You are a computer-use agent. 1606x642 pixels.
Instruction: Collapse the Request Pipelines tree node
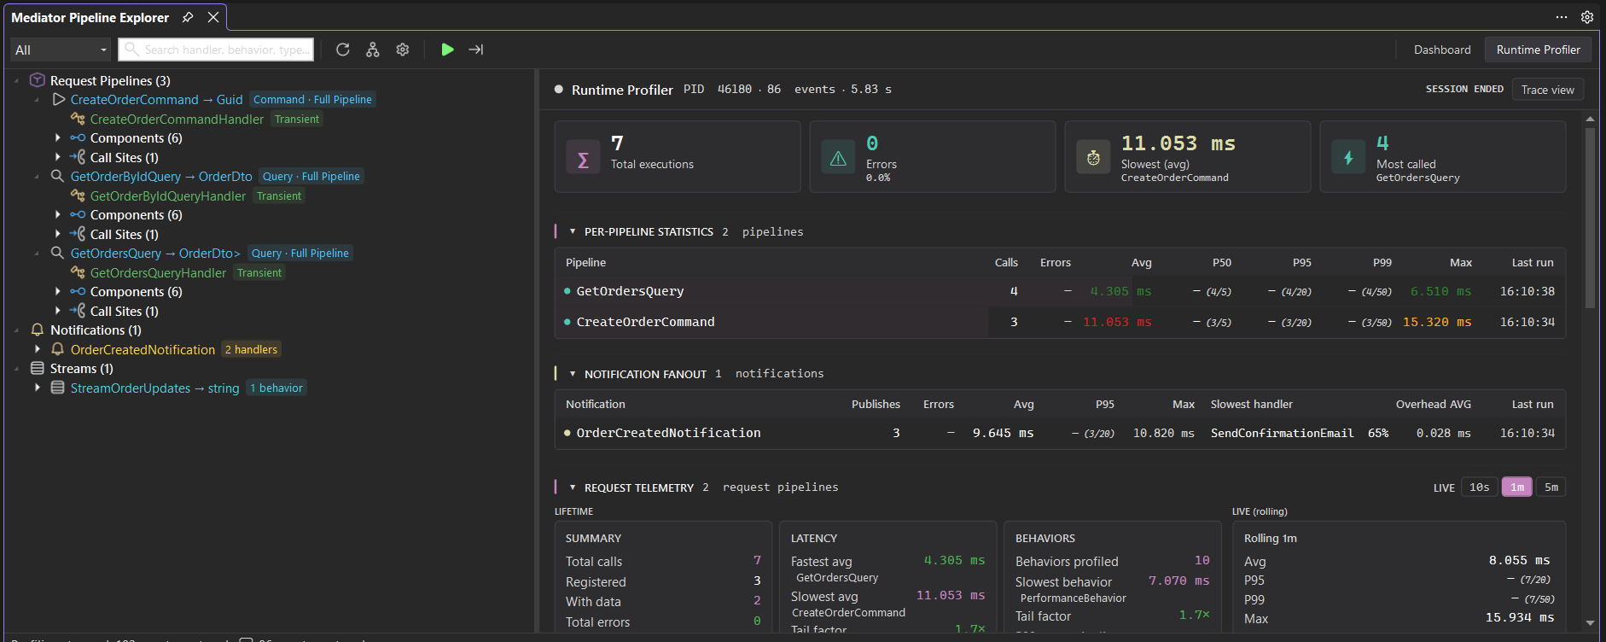(17, 81)
